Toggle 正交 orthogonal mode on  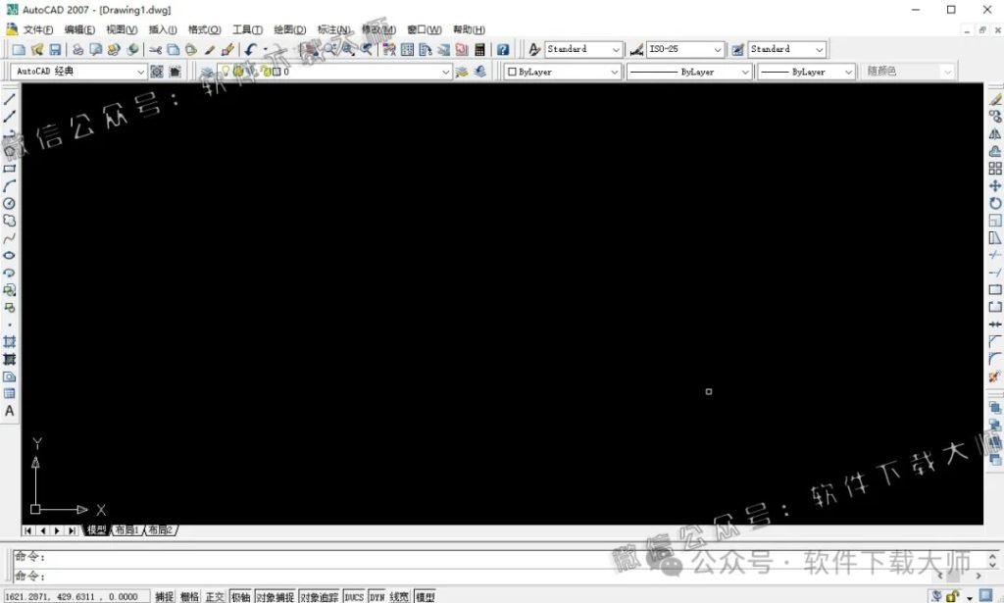215,595
